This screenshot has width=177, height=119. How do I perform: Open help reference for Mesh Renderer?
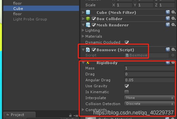click(167, 25)
